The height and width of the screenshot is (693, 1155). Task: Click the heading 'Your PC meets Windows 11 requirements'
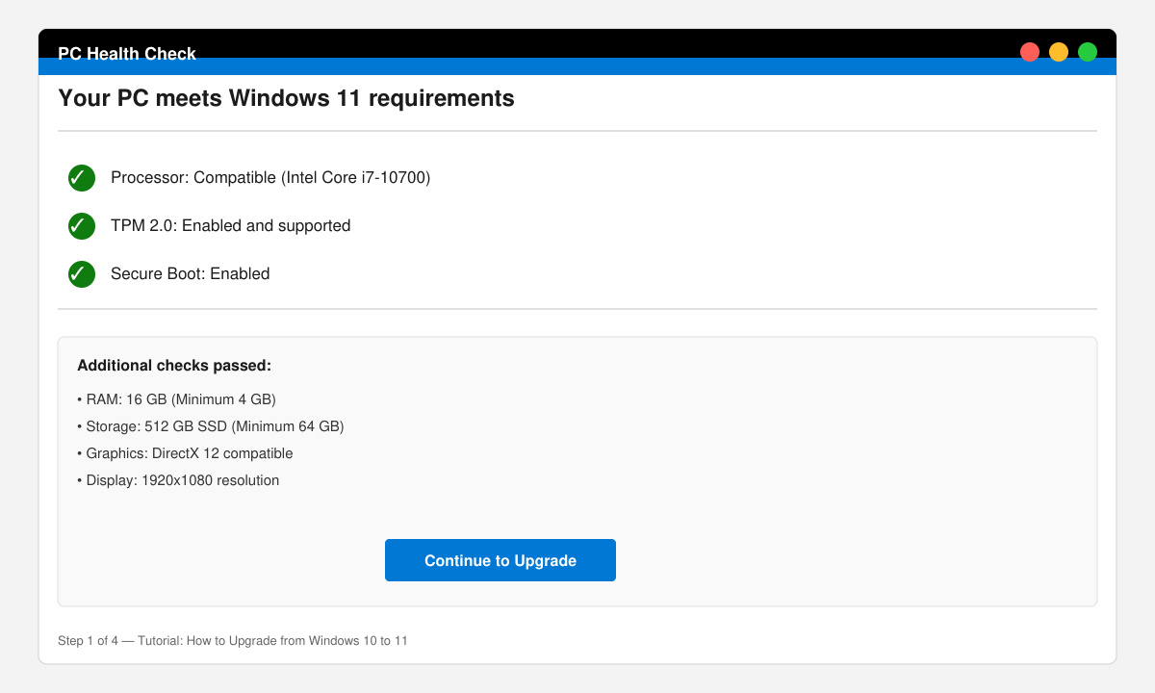click(x=286, y=98)
